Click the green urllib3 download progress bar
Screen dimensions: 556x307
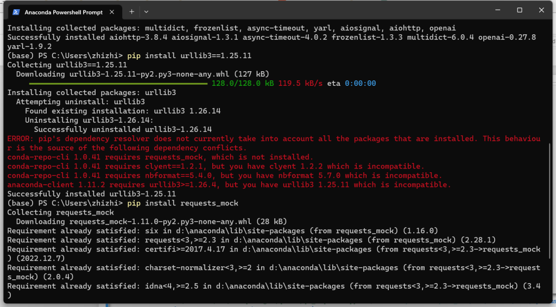118,84
